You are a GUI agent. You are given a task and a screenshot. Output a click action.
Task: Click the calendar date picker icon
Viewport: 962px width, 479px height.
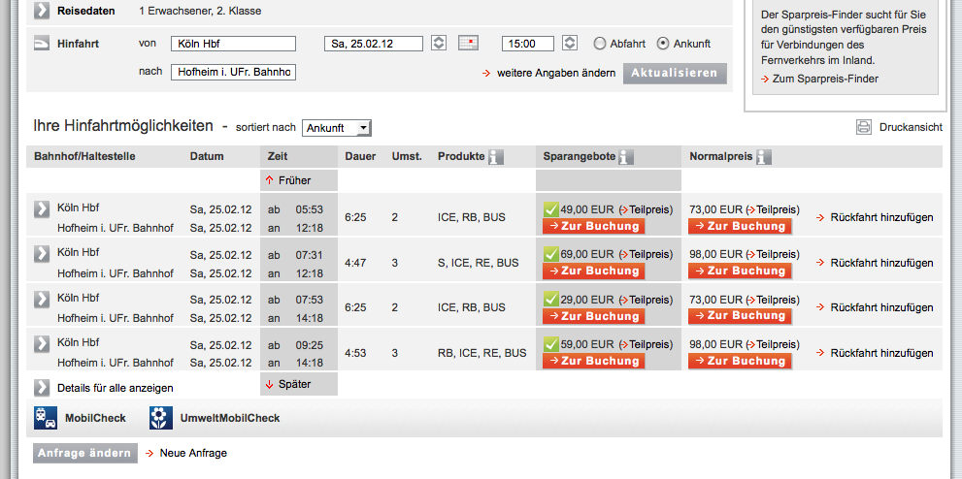click(x=469, y=44)
